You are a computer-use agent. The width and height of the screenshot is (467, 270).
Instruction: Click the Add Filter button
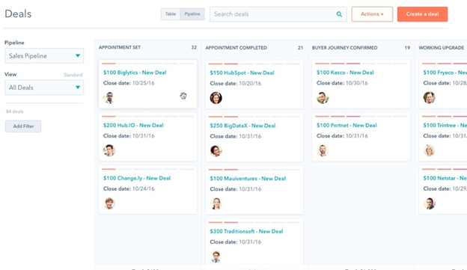point(23,126)
